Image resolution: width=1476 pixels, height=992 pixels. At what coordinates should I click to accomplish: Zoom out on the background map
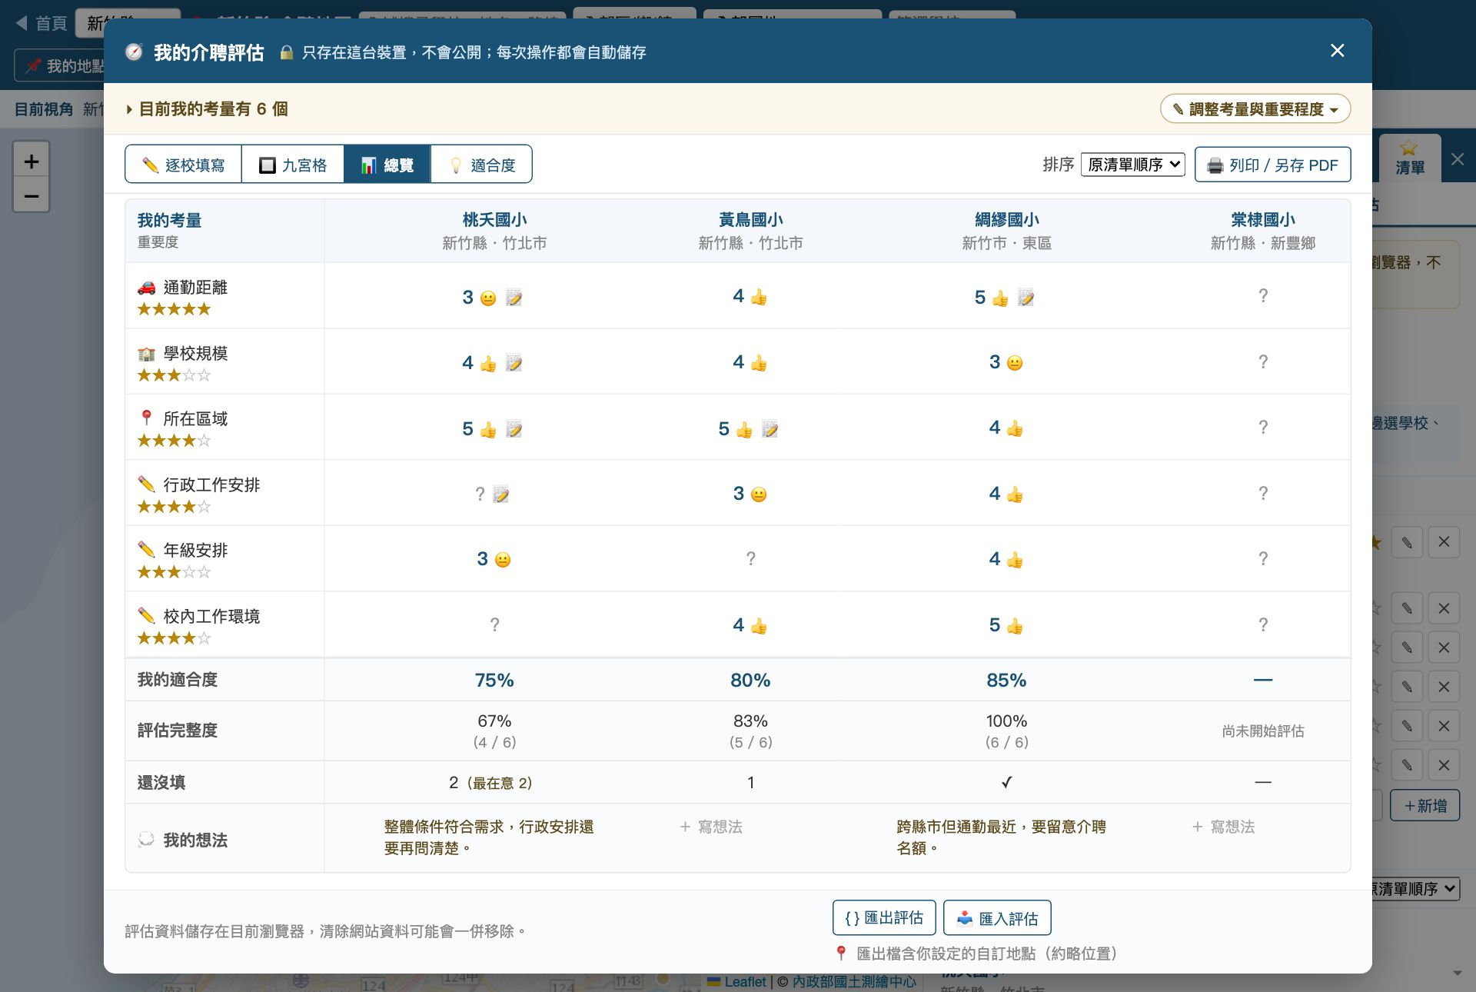(x=32, y=195)
